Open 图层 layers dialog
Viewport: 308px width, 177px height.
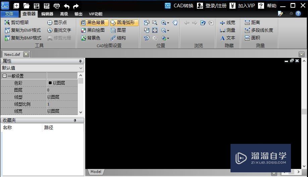(118, 30)
